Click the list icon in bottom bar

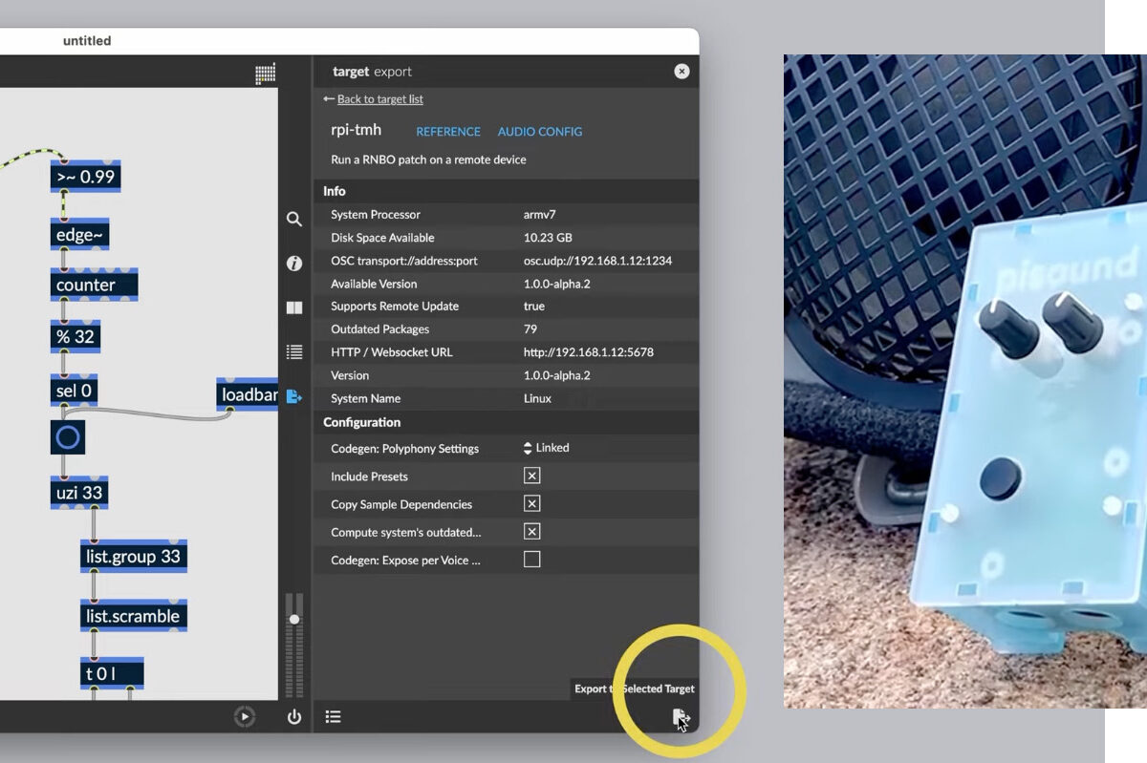[333, 717]
